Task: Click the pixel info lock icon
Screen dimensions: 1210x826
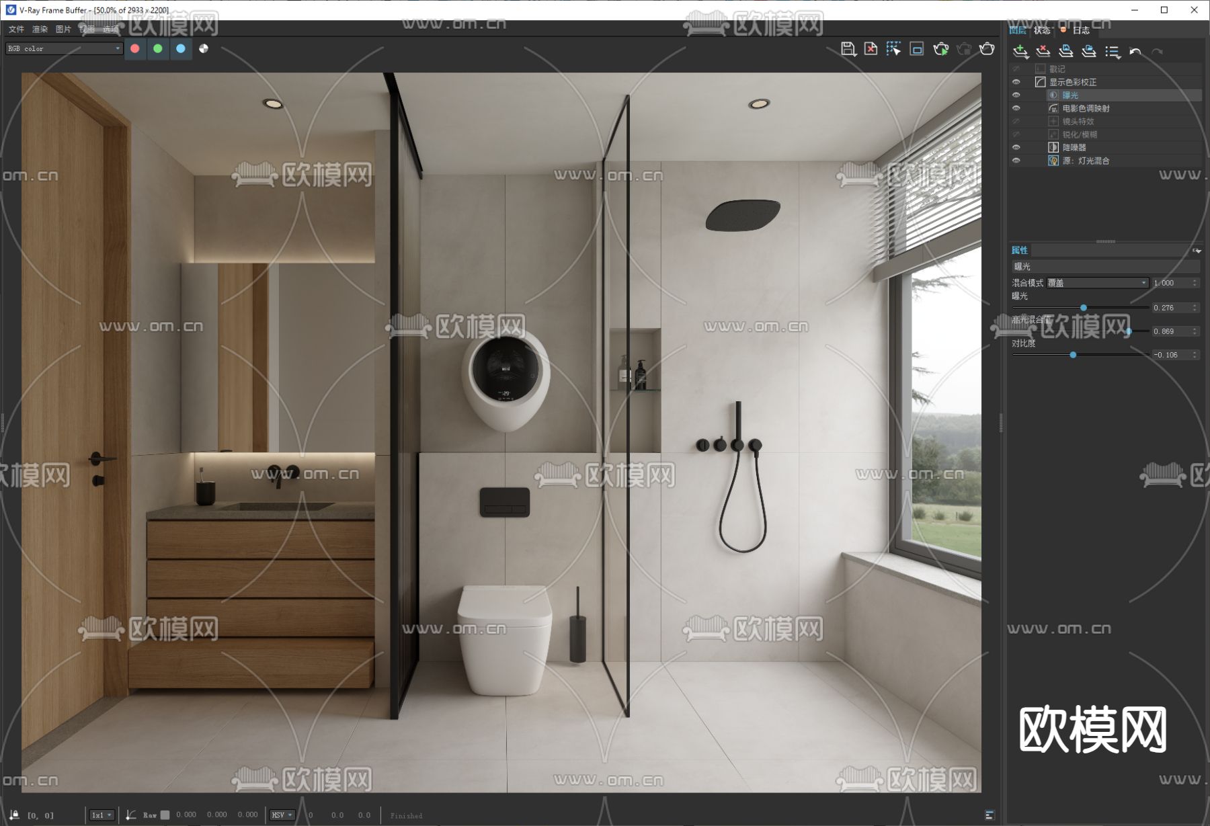Action: coord(14,815)
